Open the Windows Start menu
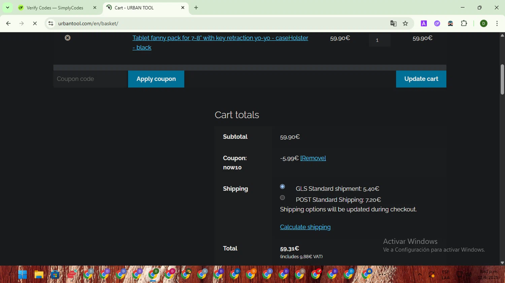 23,275
